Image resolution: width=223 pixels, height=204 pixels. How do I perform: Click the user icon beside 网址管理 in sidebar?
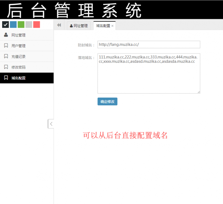pos(6,35)
